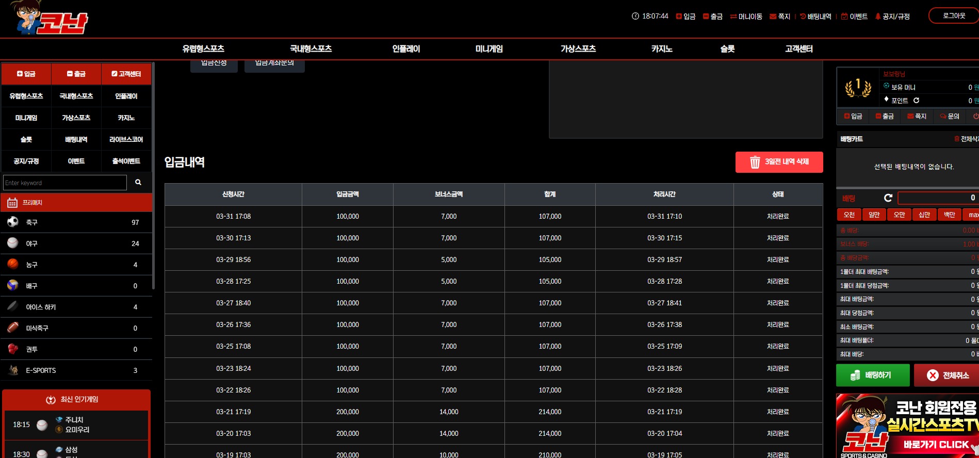Log out using 로그아웃 button

(x=954, y=15)
